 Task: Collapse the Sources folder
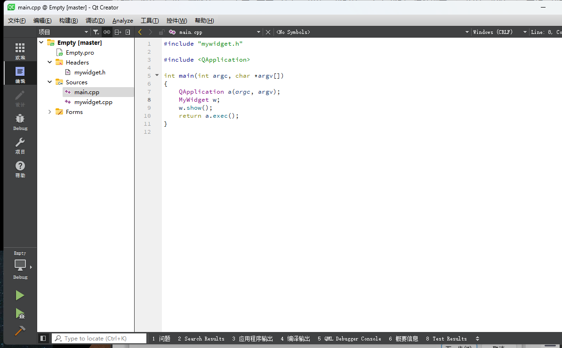point(50,82)
